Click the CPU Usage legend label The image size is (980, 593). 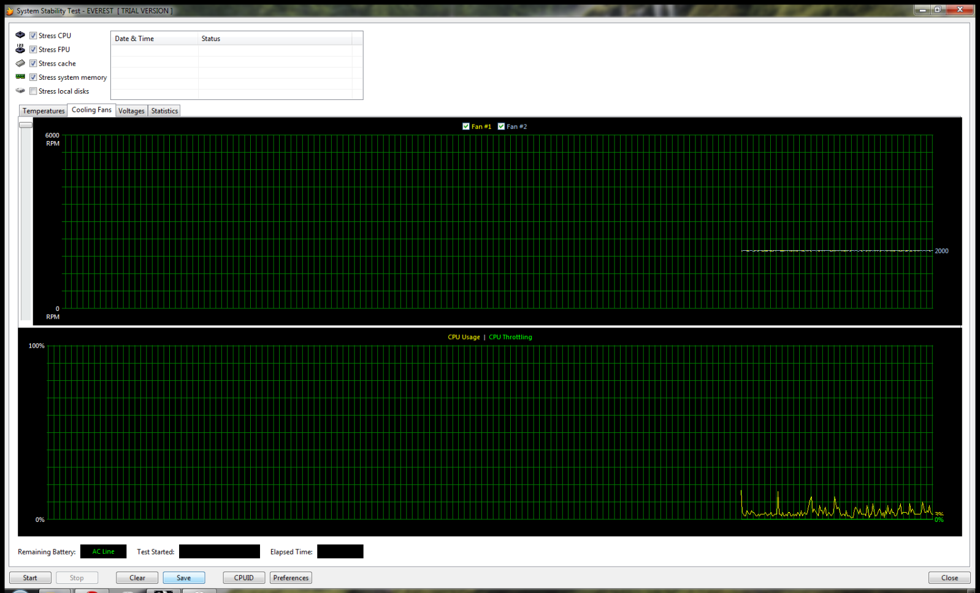pos(464,337)
